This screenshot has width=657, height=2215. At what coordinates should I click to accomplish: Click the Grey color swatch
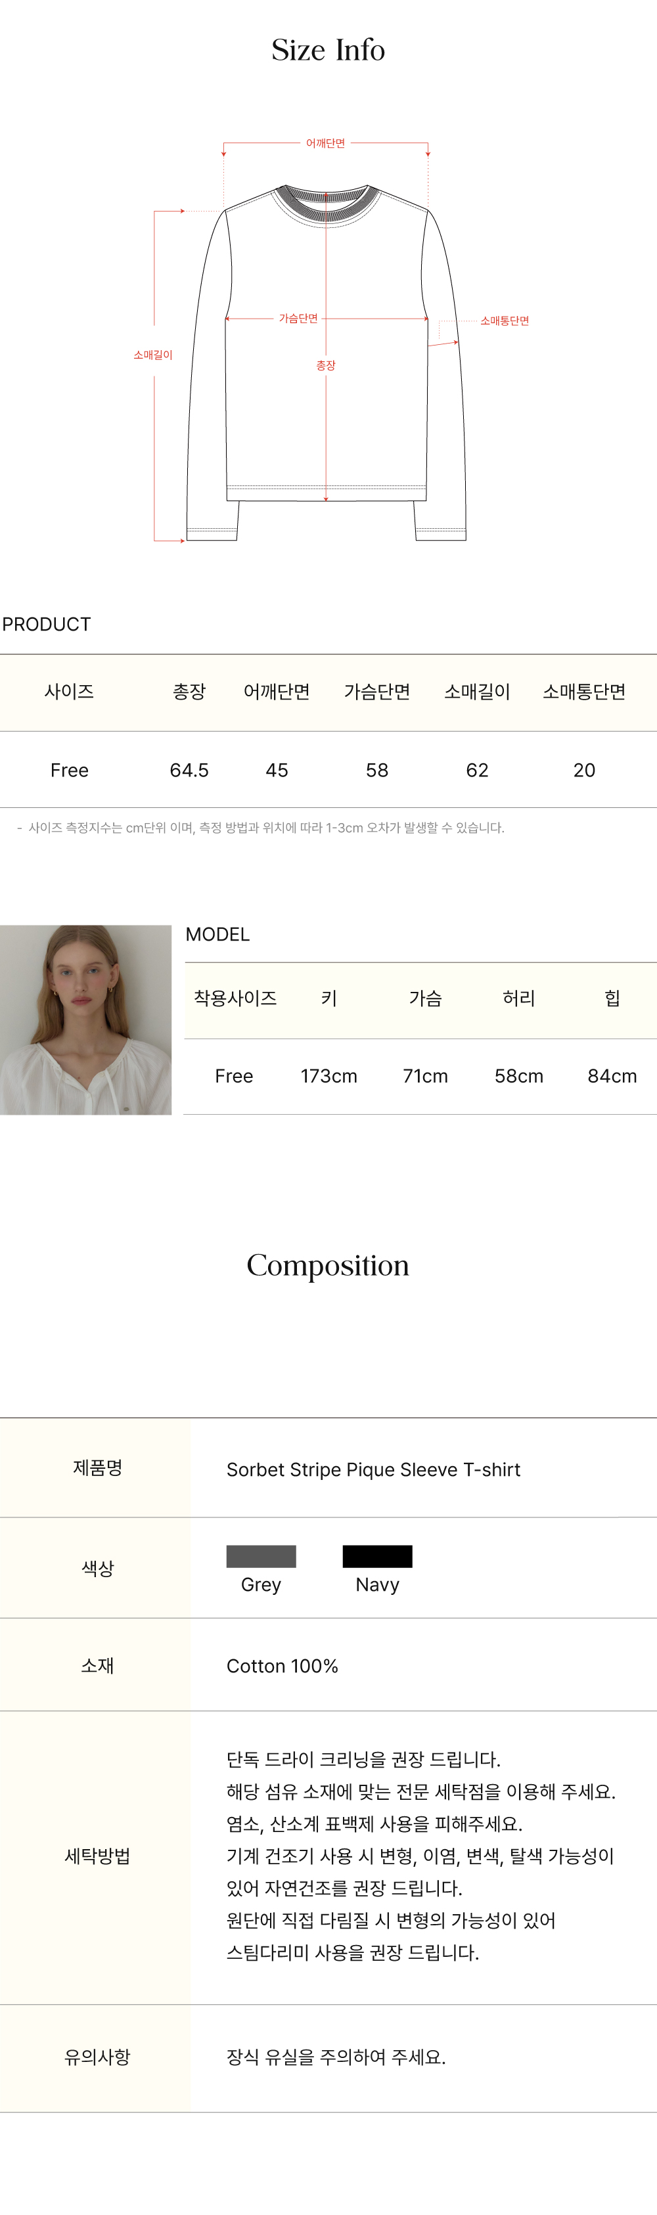click(x=261, y=1555)
